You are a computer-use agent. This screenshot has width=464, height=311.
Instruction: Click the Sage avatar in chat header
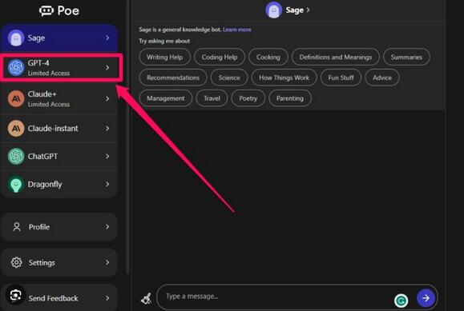(x=274, y=10)
